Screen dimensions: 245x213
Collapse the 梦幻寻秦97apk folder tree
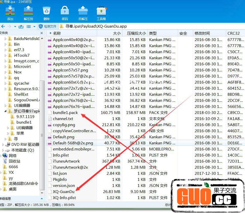(6, 111)
